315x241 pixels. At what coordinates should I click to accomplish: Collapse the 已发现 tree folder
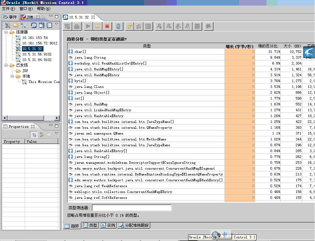tap(6, 65)
